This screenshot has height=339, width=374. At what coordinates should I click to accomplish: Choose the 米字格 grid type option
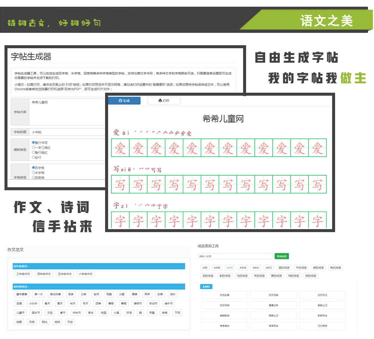[34, 173]
